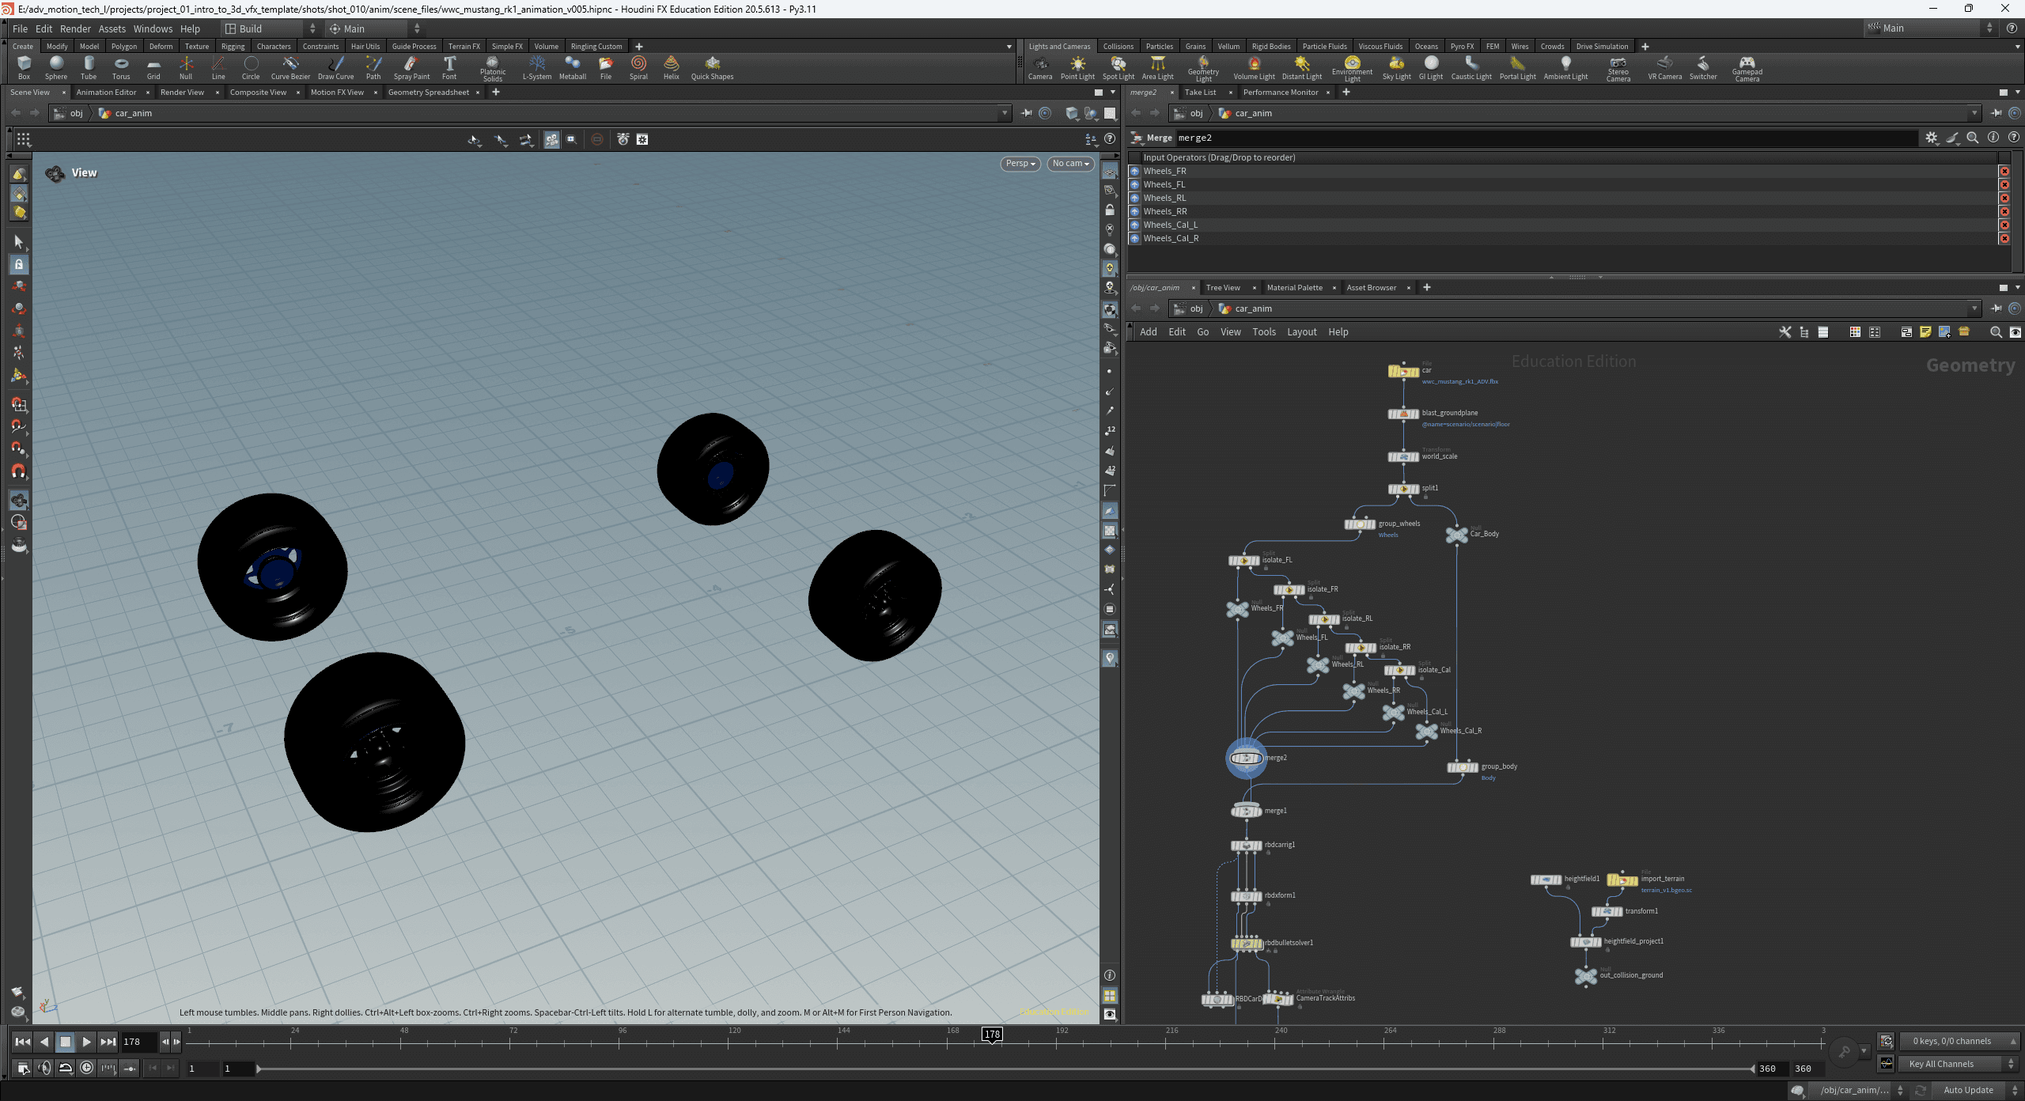
Task: Open the Layout menu in network editor
Action: [x=1301, y=332]
